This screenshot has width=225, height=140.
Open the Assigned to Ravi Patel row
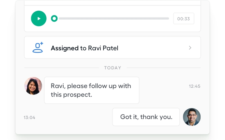[x=113, y=47]
